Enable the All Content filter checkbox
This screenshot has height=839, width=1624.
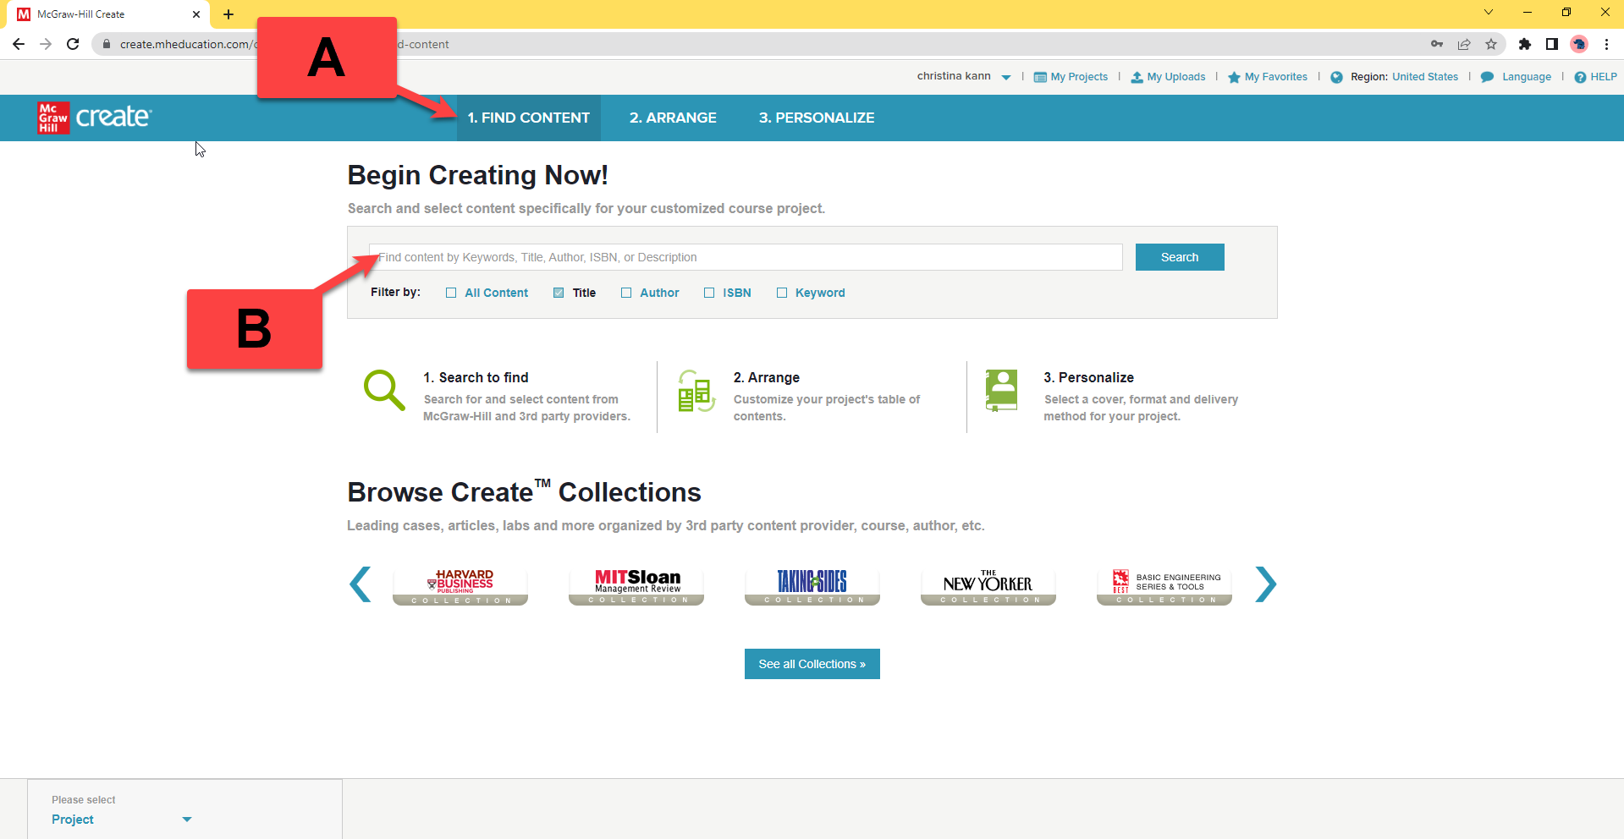click(x=451, y=293)
